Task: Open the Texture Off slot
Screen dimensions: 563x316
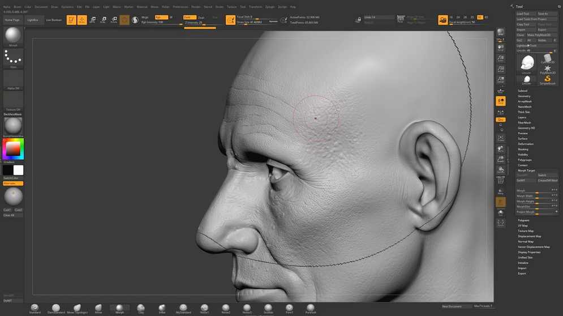Action: click(x=13, y=101)
